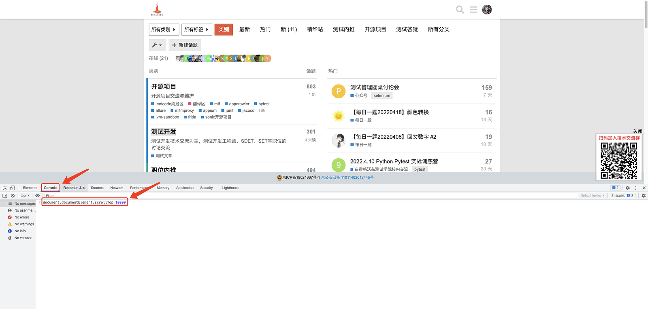Create a live expression with the eye icon
648x309 pixels.
tap(38, 196)
